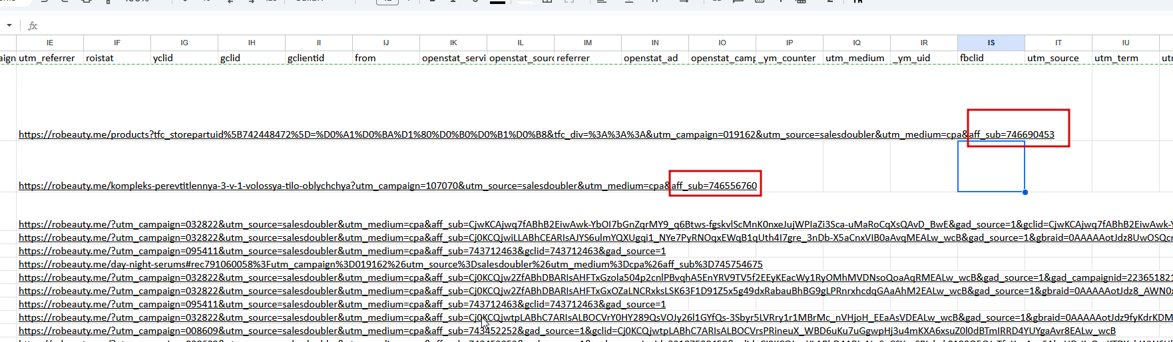Select column IQ header

857,43
